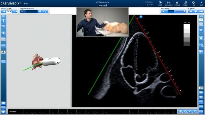Open sector angle control at bottom
This screenshot has width=205, height=115.
(181, 111)
